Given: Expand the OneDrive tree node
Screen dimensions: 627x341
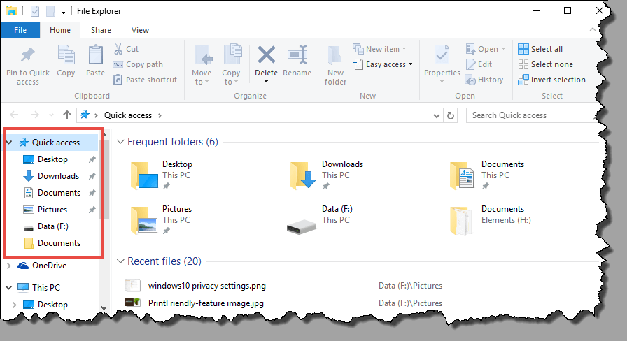Looking at the screenshot, I should pyautogui.click(x=9, y=266).
